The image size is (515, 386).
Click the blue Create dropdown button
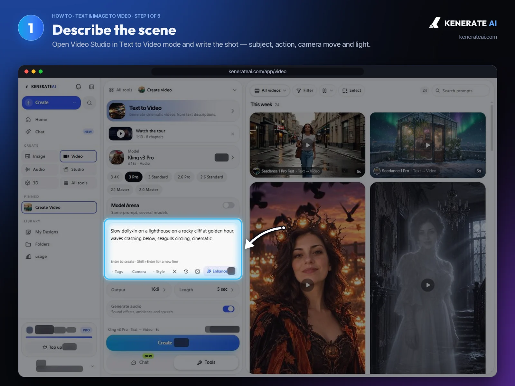tap(51, 103)
